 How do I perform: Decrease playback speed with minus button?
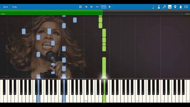point(97,7)
